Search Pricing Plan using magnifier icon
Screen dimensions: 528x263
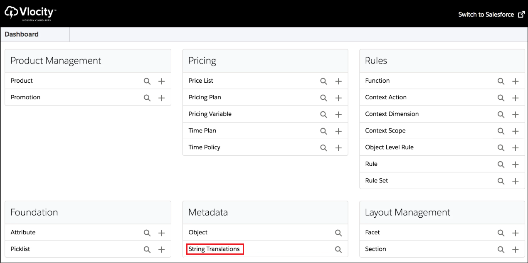click(324, 98)
